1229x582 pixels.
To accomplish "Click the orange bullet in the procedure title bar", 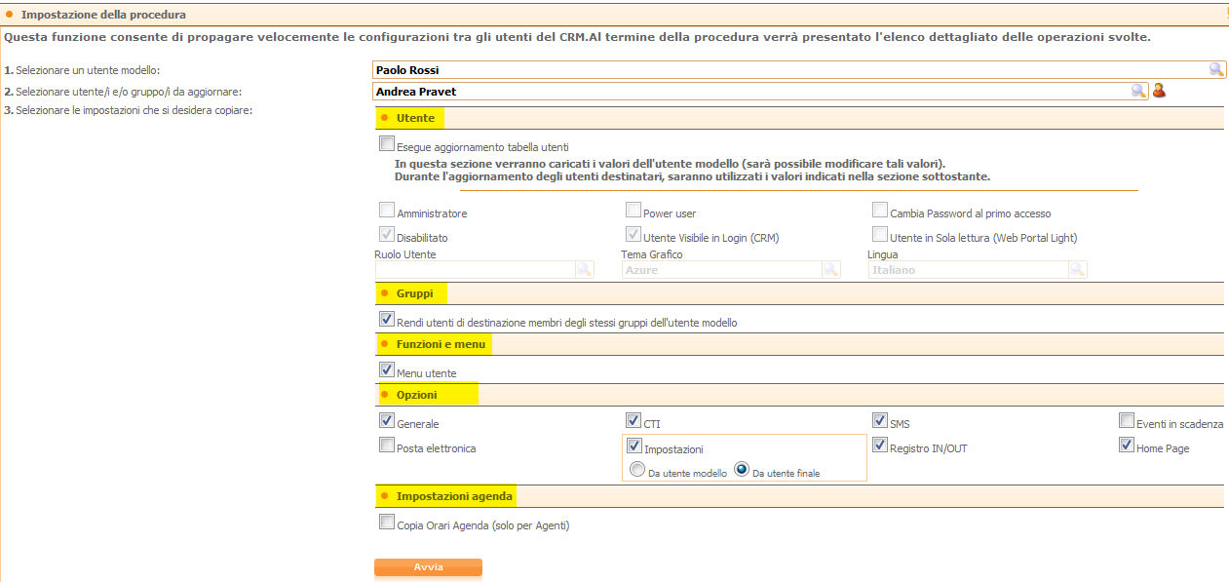I will [10, 15].
